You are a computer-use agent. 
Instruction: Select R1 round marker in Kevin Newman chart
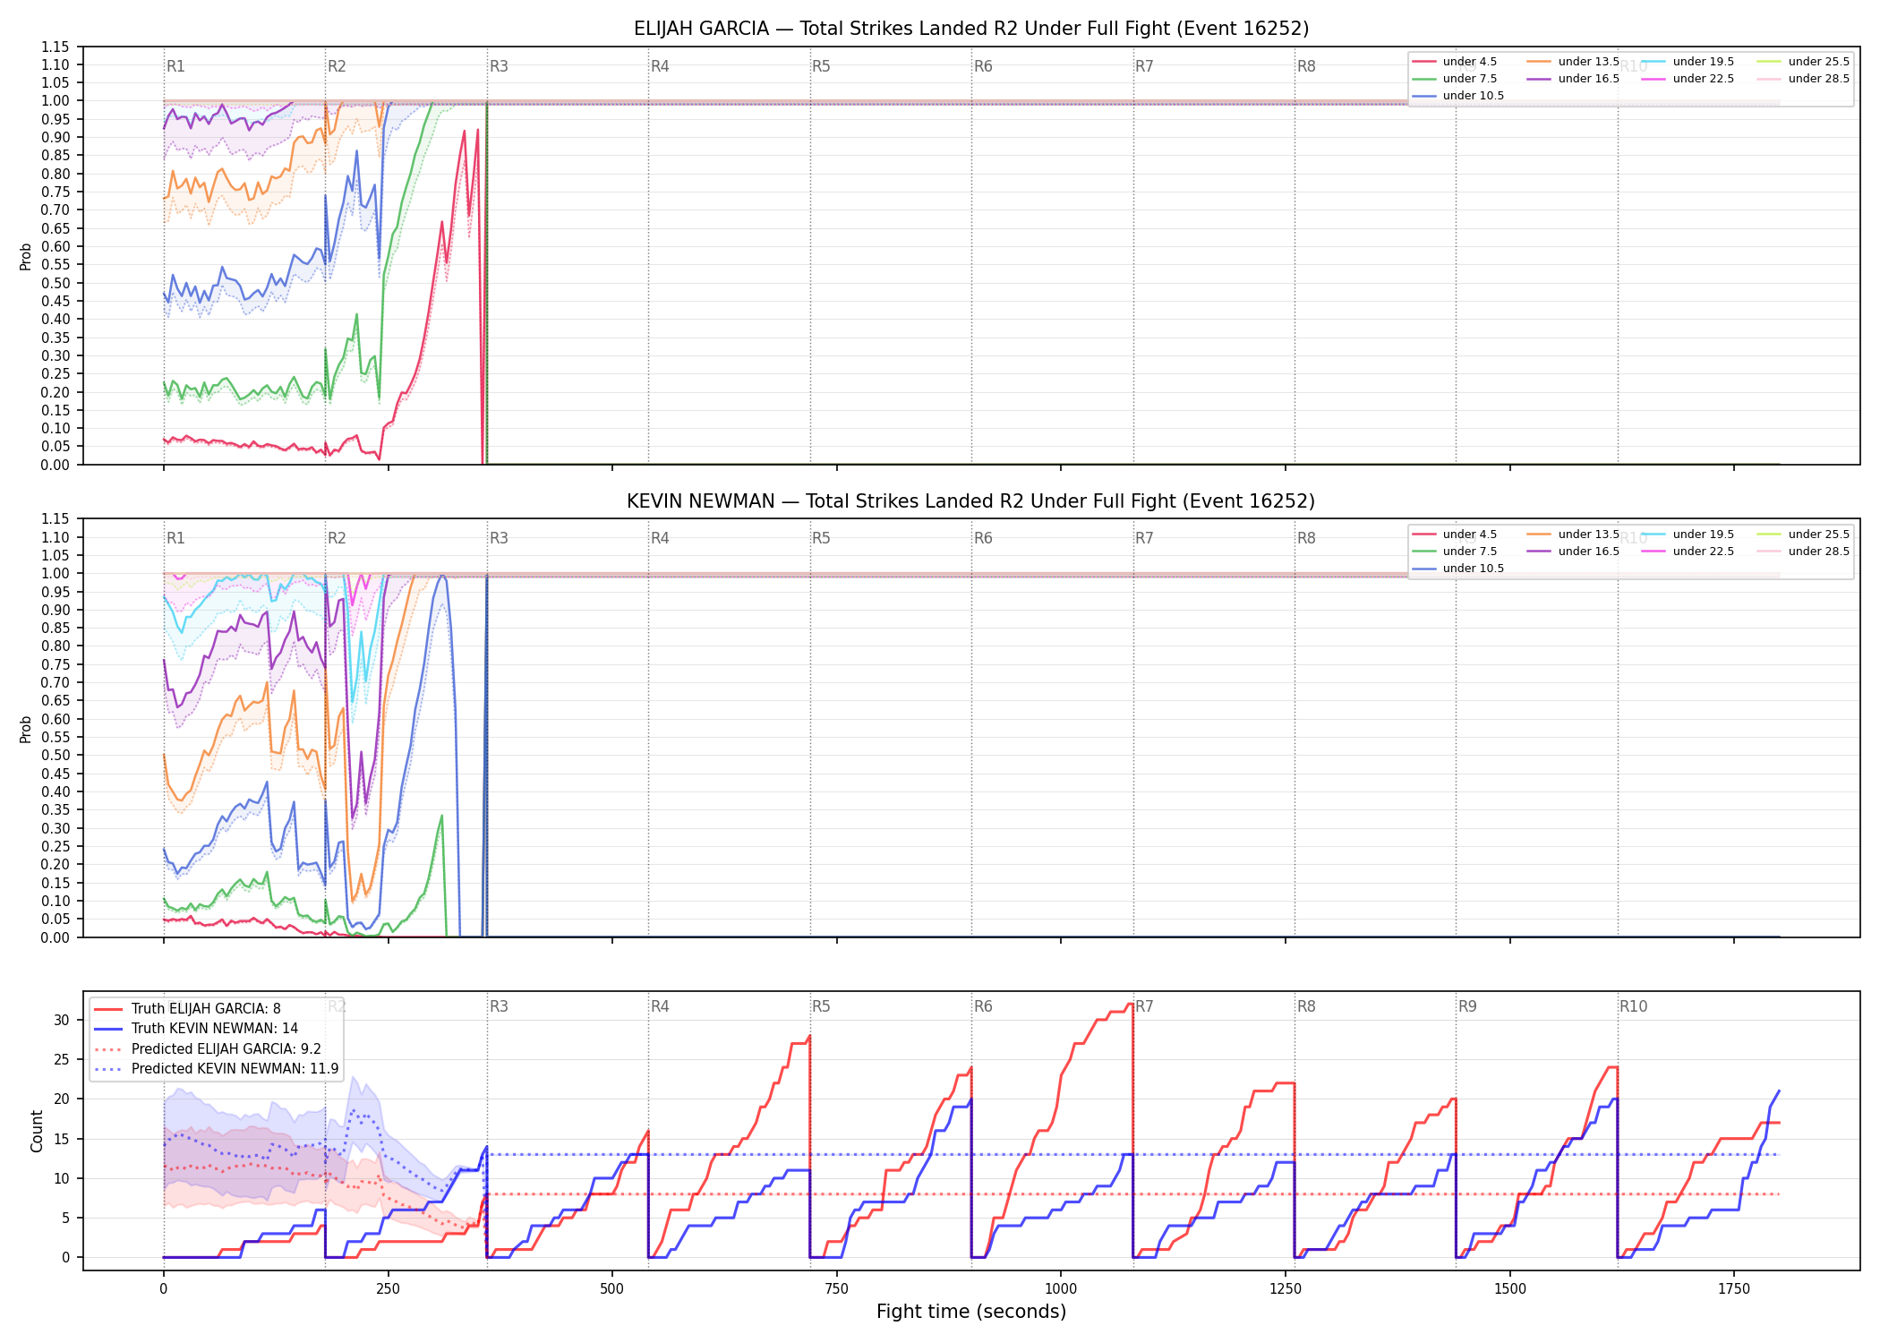(x=175, y=538)
